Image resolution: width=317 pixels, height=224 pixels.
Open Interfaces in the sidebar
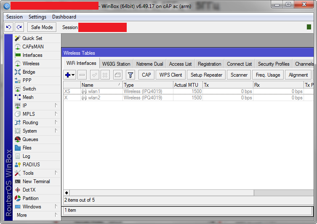coord(37,55)
